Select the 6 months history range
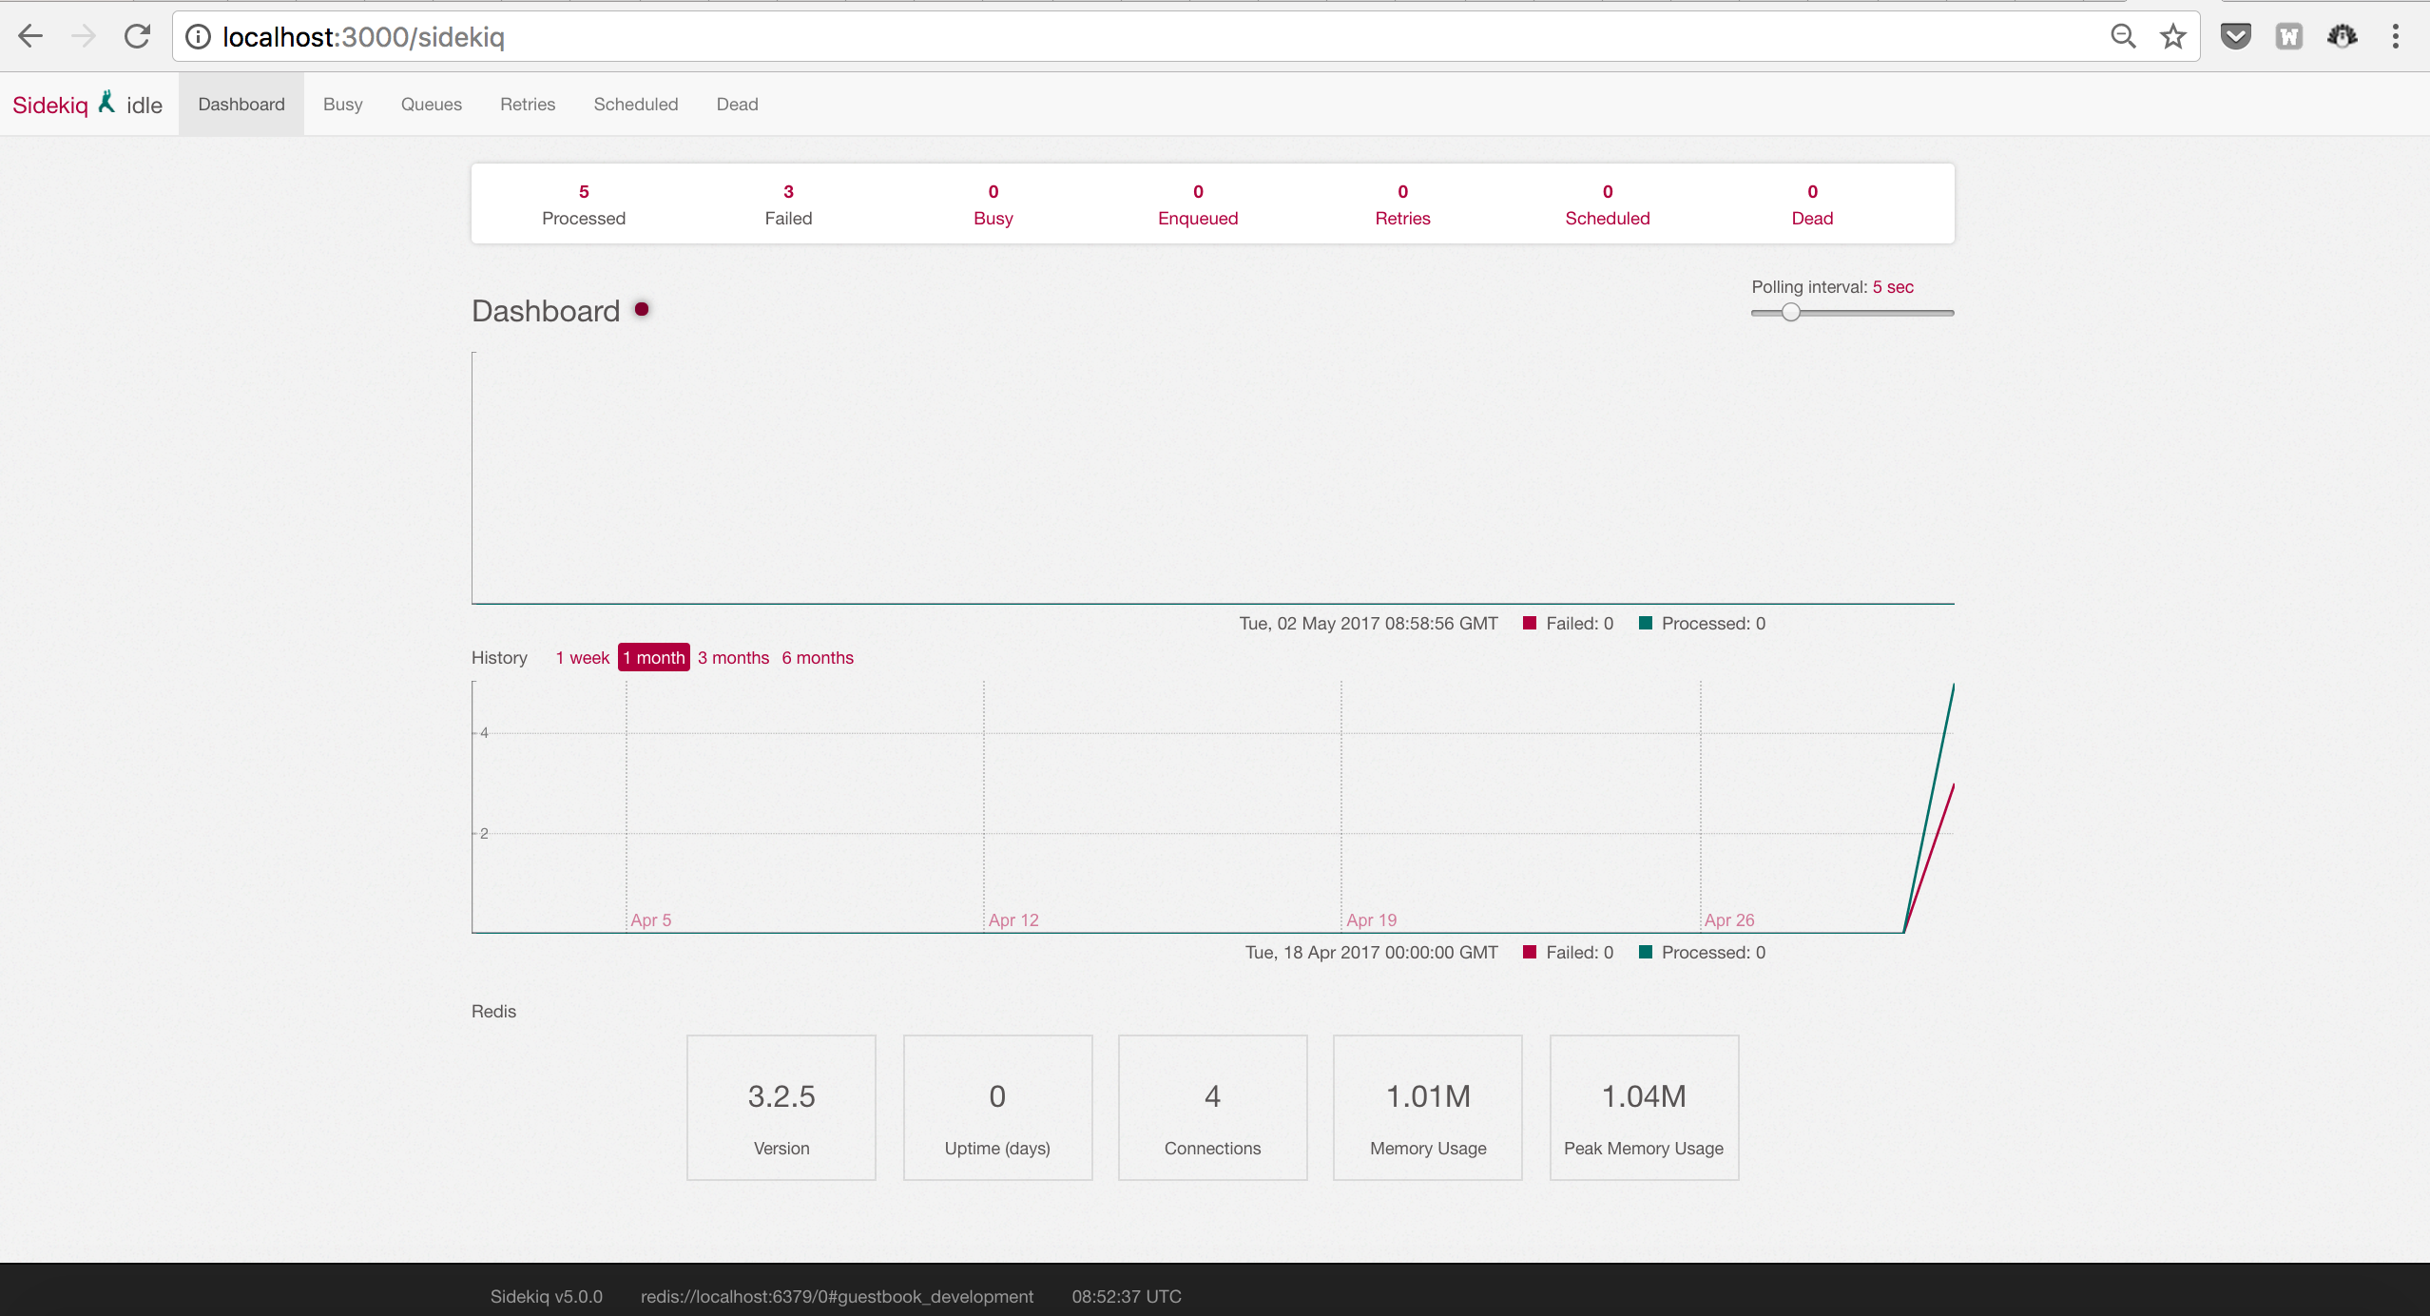This screenshot has width=2430, height=1316. click(818, 658)
